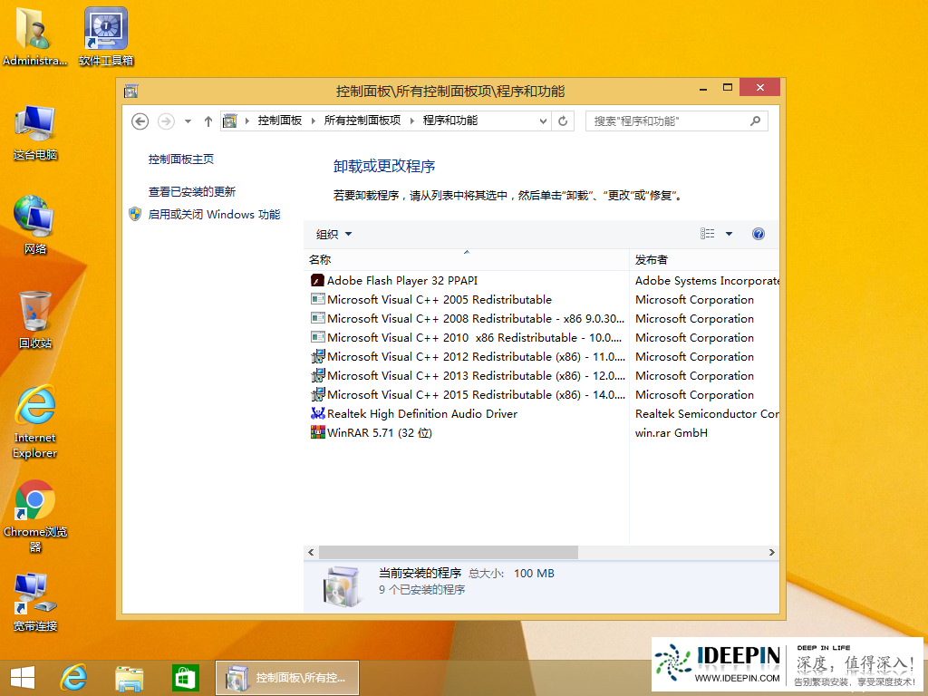Viewport: 928px width, 696px height.
Task: Sort the list by 发布者 column
Action: click(704, 260)
